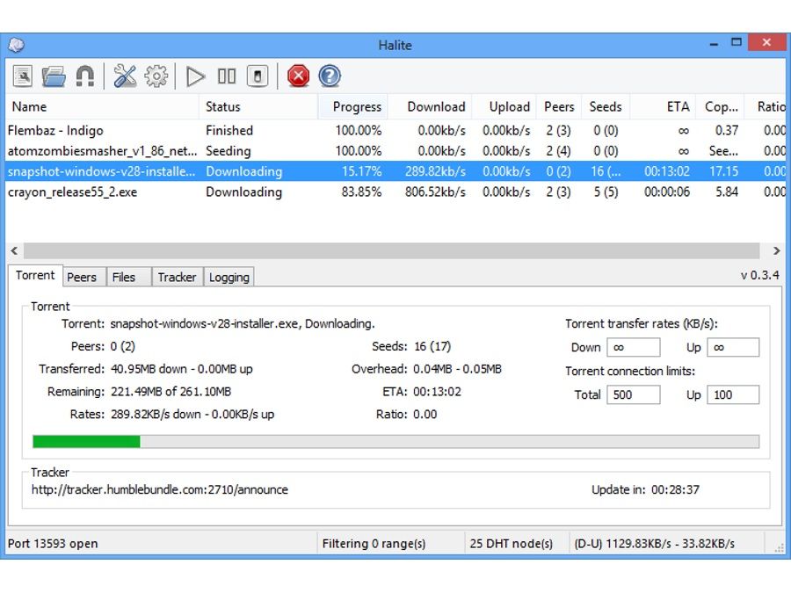Click the green download progress bar

(83, 440)
